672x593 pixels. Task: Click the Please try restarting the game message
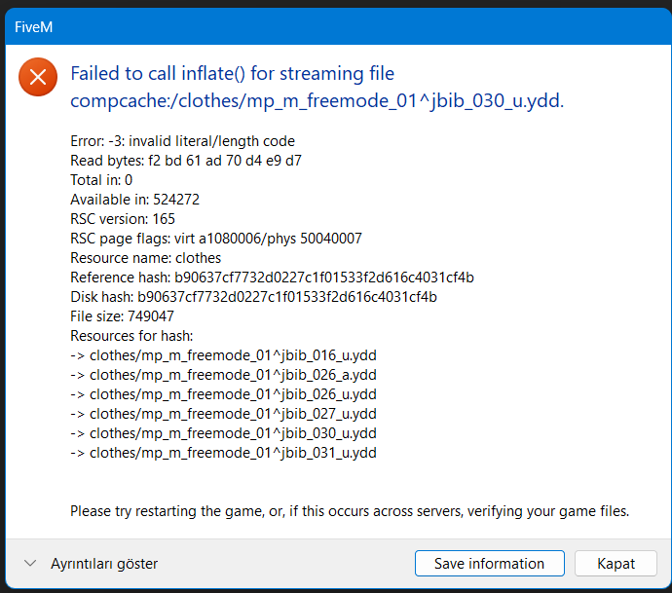pyautogui.click(x=350, y=511)
